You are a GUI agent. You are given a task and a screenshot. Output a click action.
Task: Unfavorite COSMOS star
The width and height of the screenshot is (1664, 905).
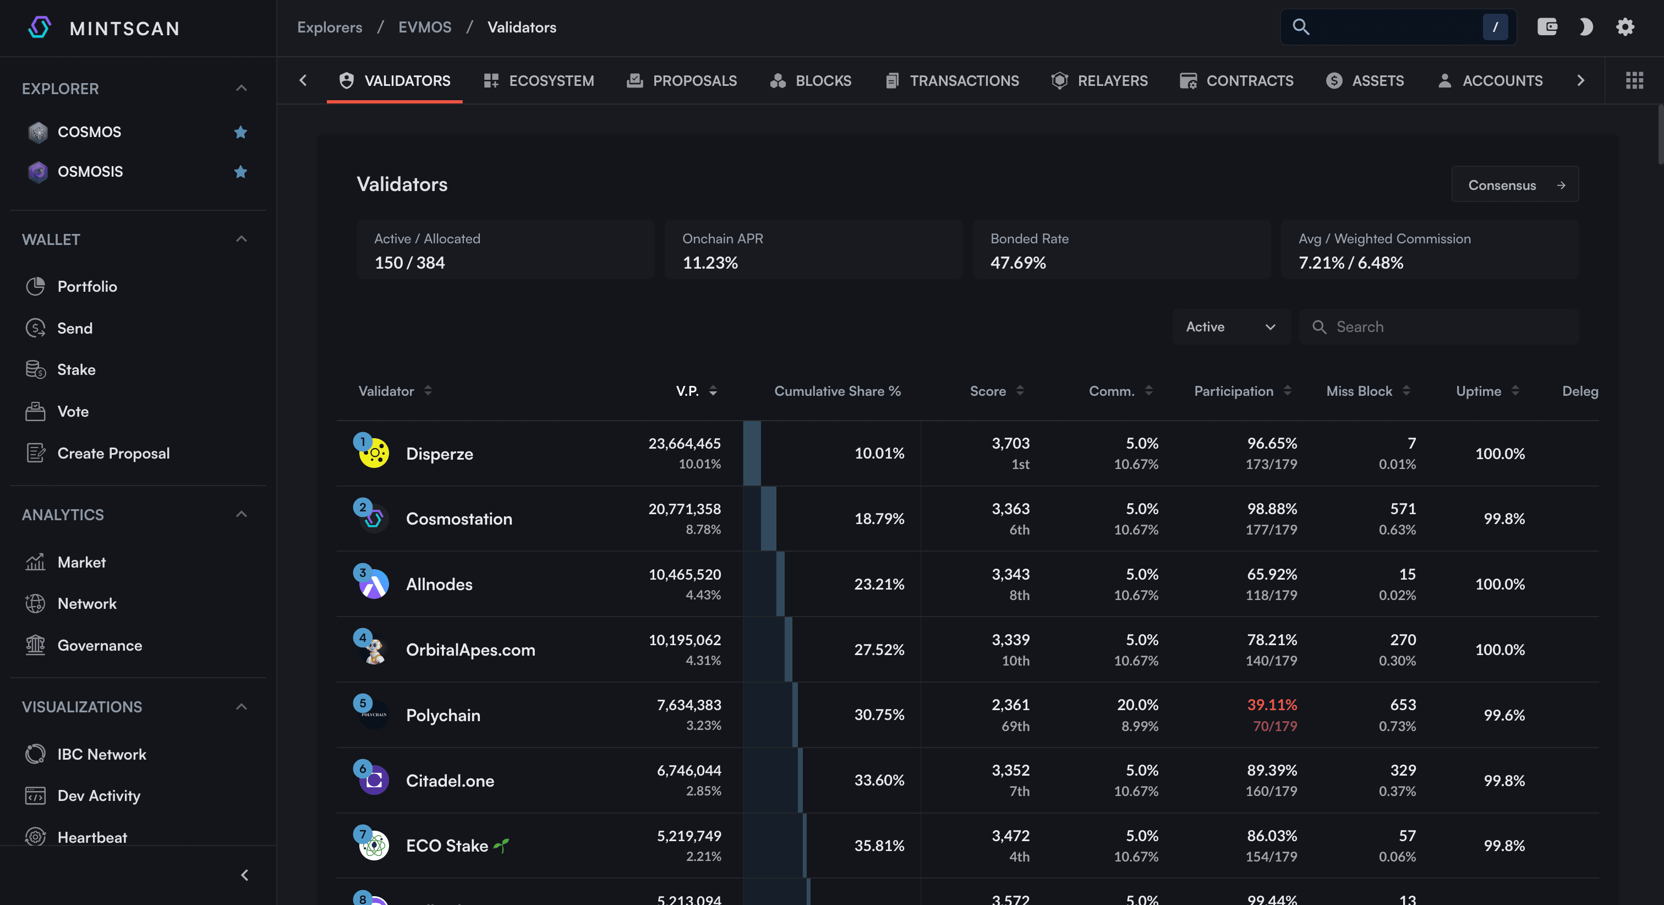click(241, 132)
